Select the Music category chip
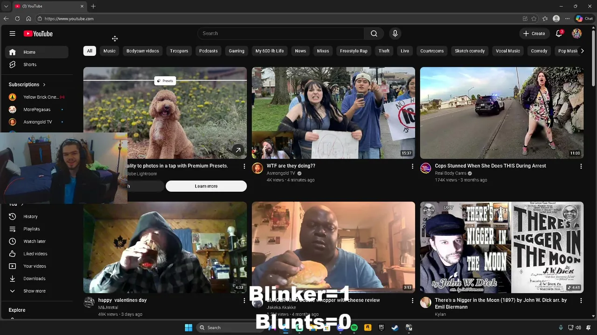This screenshot has width=597, height=335. click(109, 51)
